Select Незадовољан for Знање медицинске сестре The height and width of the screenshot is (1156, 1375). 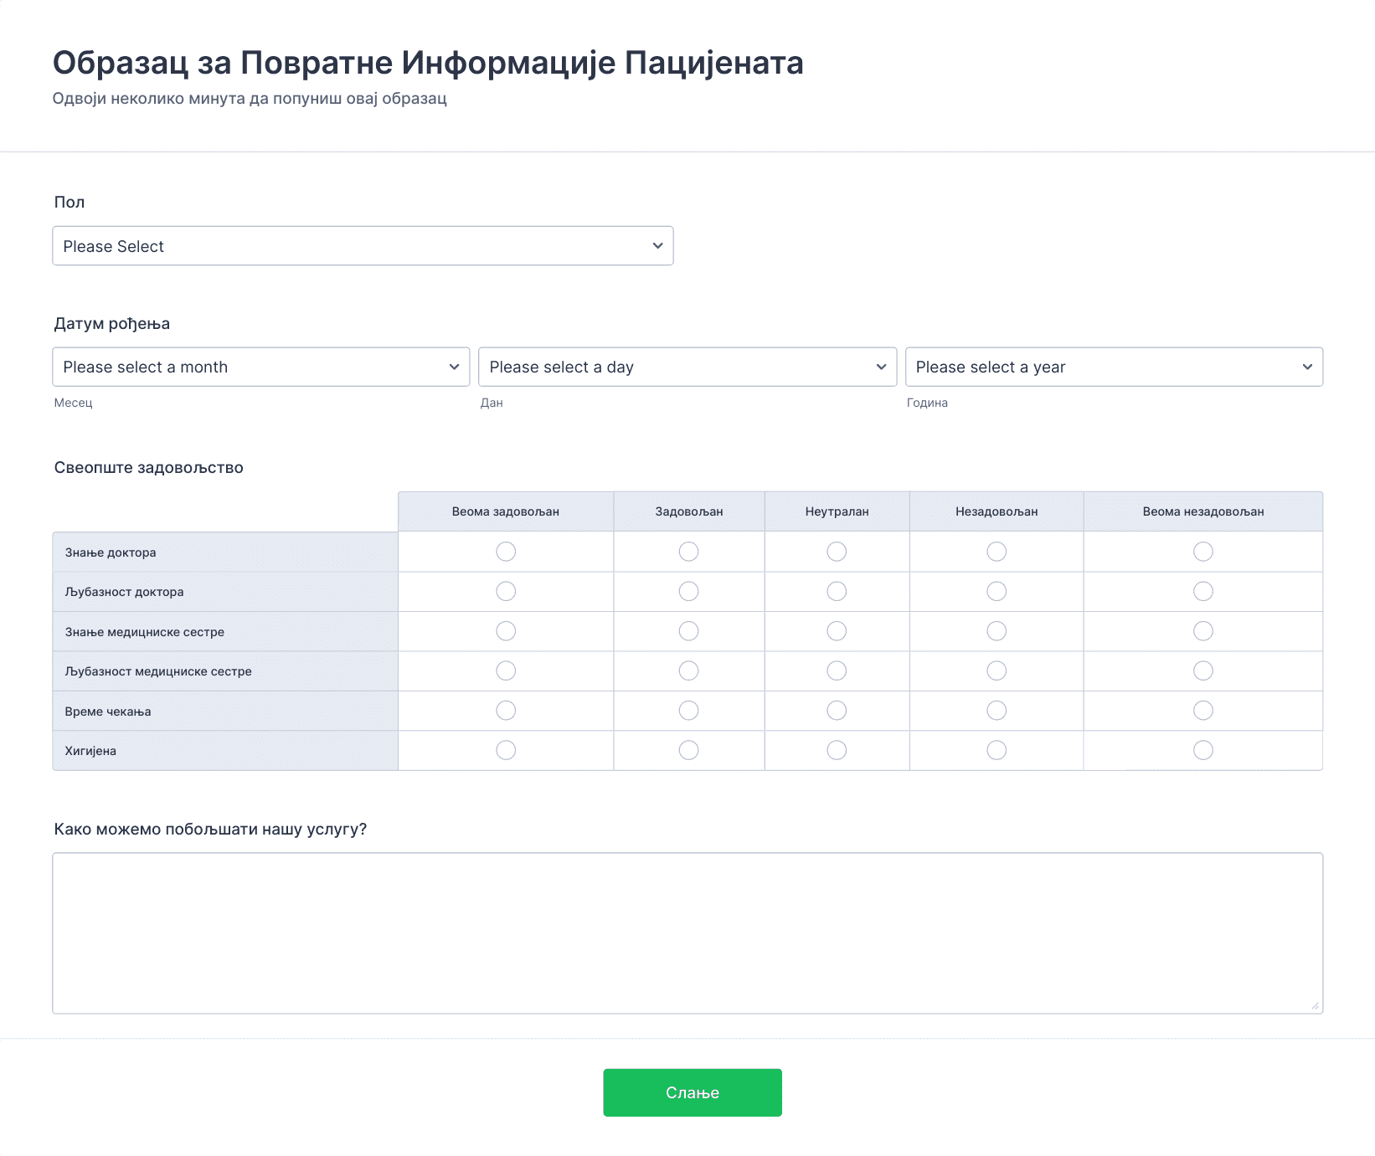coord(996,631)
